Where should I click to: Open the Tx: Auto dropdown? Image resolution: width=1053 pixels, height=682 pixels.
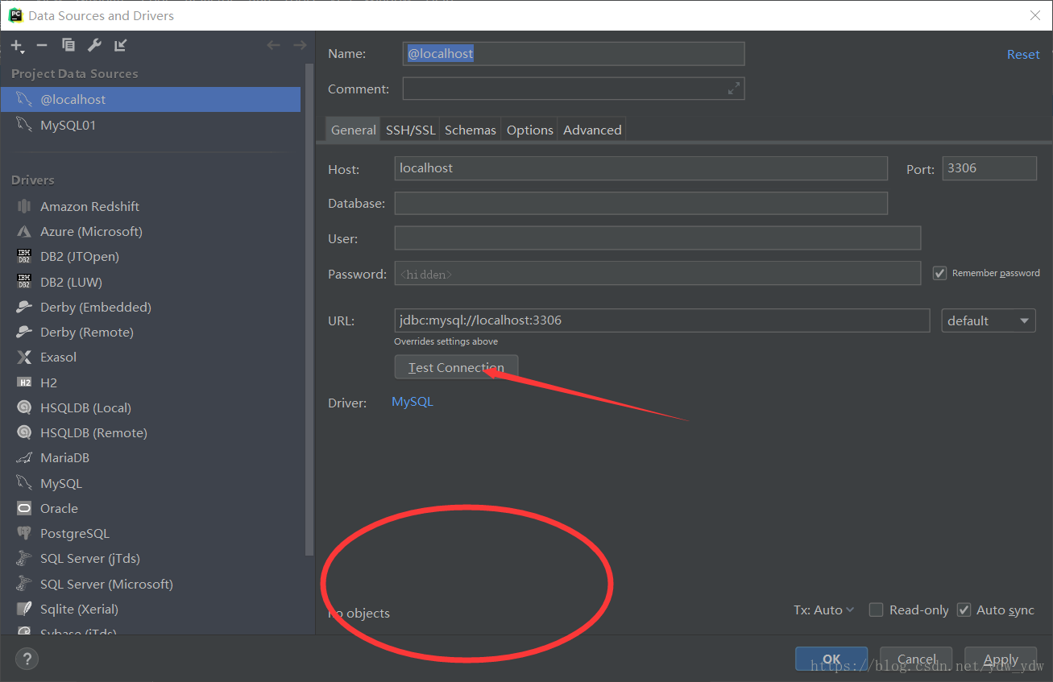pos(823,610)
